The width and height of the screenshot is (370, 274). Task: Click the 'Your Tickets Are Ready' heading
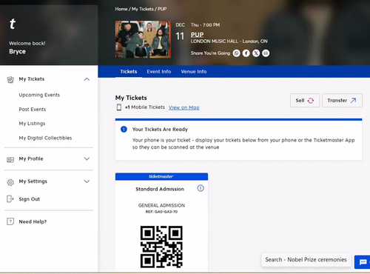160,130
